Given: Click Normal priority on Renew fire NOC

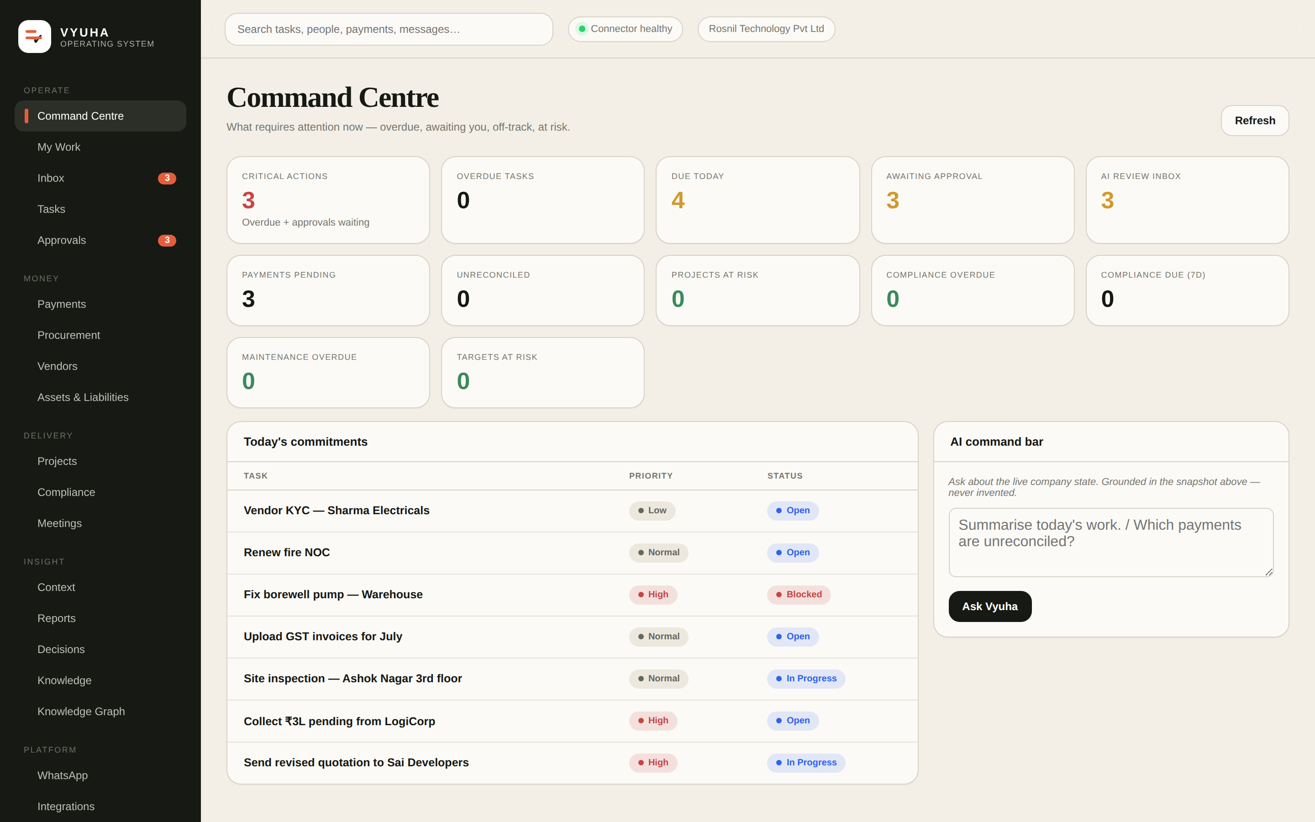Looking at the screenshot, I should (x=658, y=553).
